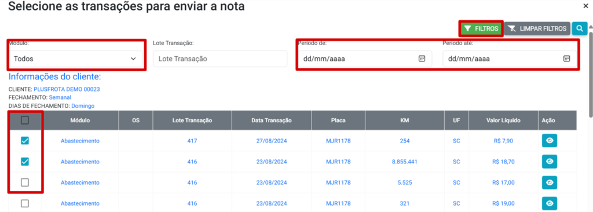
Task: Close the dialog with the X
Action: point(586,6)
